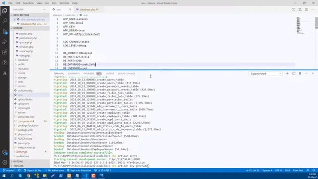Click the editor minimap
318x179 pixels.
tap(300, 25)
